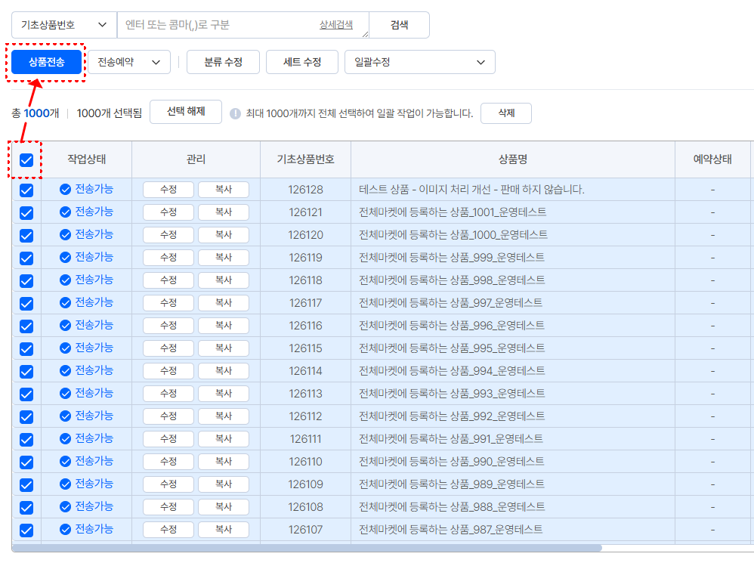Click the info icon beside the 1000-item notice
754x566 pixels.
[235, 113]
